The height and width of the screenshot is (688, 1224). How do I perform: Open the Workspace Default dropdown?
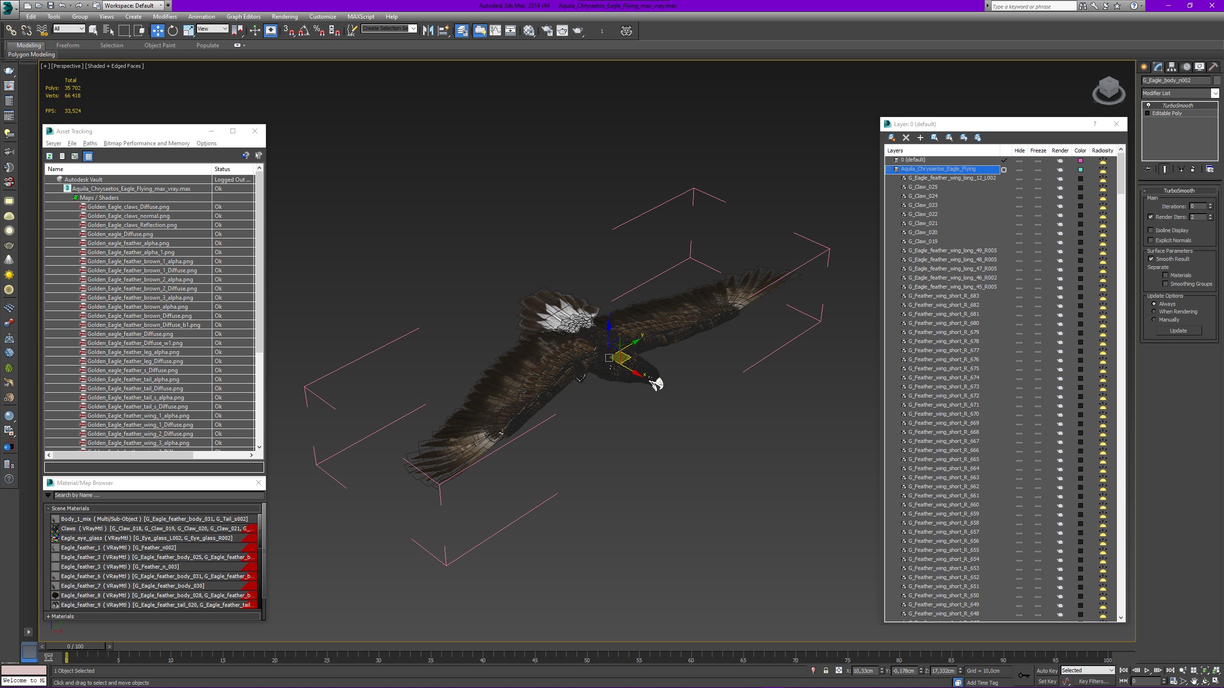(133, 6)
